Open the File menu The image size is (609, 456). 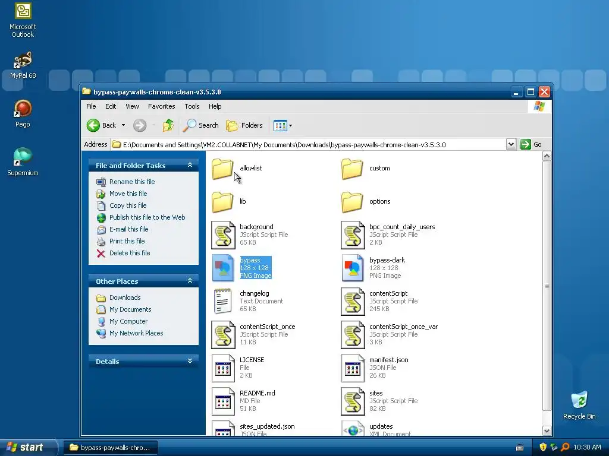[91, 106]
